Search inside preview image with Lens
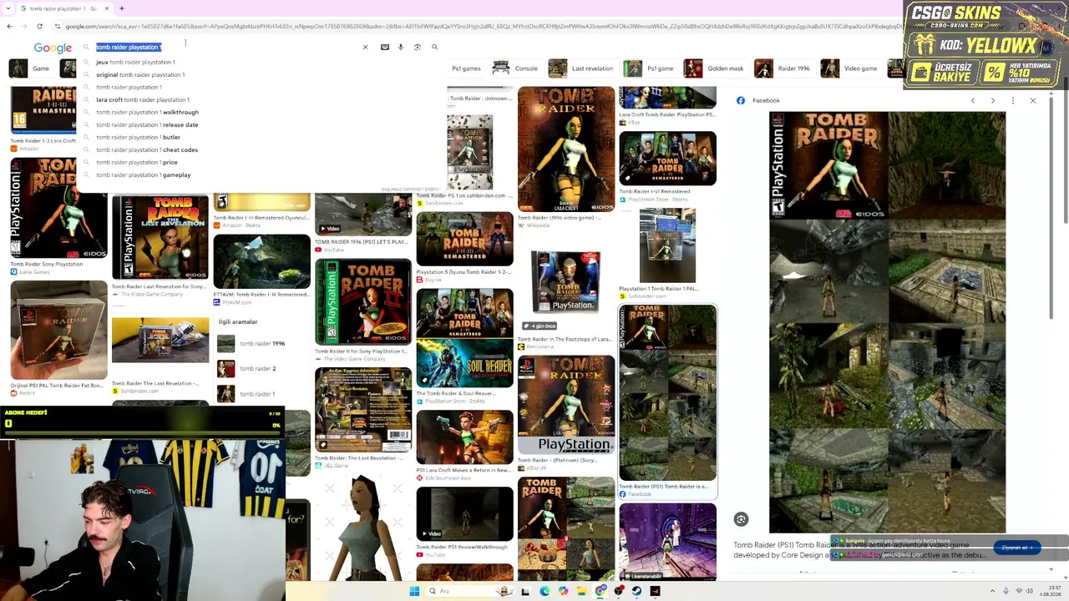This screenshot has width=1069, height=601. pos(741,519)
